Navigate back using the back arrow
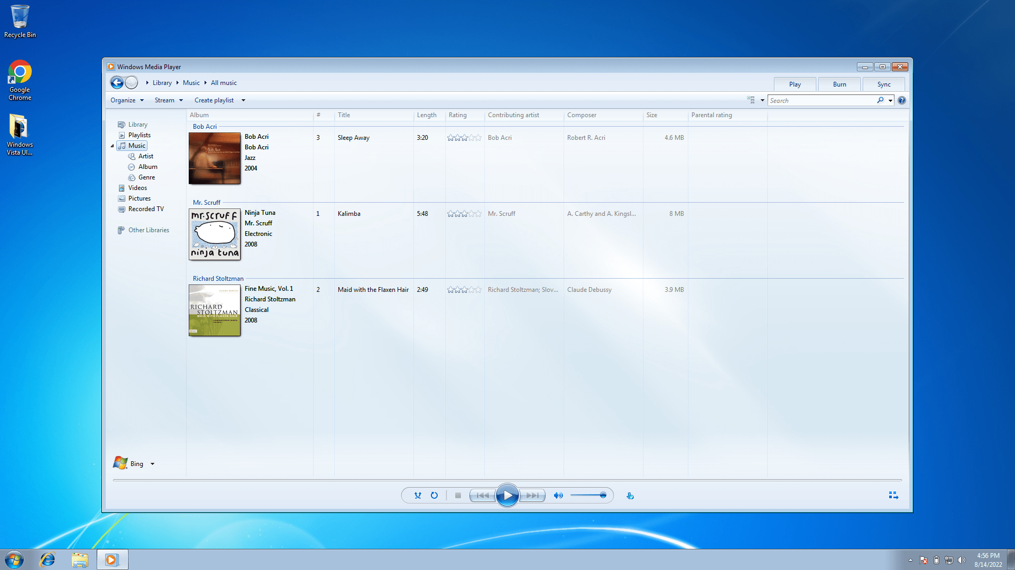The width and height of the screenshot is (1015, 570). 117,82
